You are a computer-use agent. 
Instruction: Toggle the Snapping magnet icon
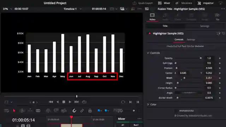click(x=74, y=110)
